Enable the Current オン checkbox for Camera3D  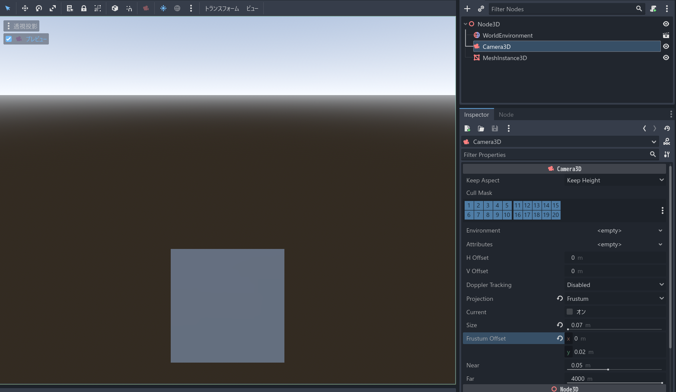pyautogui.click(x=570, y=312)
